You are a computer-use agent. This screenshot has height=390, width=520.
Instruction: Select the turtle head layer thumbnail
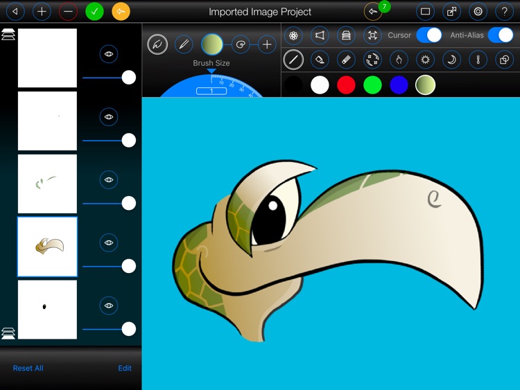click(x=47, y=247)
